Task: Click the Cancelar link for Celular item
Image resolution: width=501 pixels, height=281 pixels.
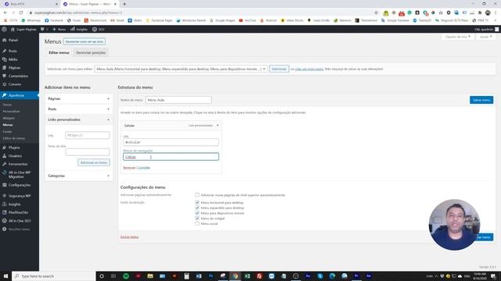Action: tap(144, 168)
